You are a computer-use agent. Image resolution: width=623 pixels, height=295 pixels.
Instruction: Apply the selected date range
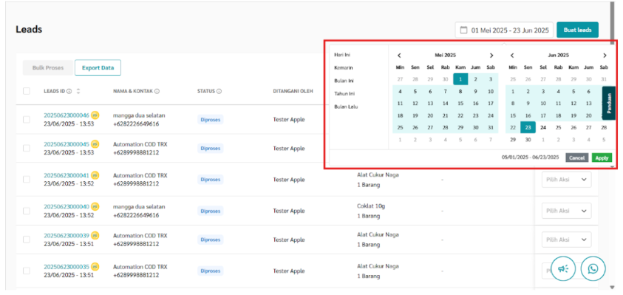click(602, 157)
